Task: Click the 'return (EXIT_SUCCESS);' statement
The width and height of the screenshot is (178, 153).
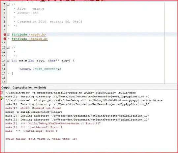Action: (x=40, y=69)
